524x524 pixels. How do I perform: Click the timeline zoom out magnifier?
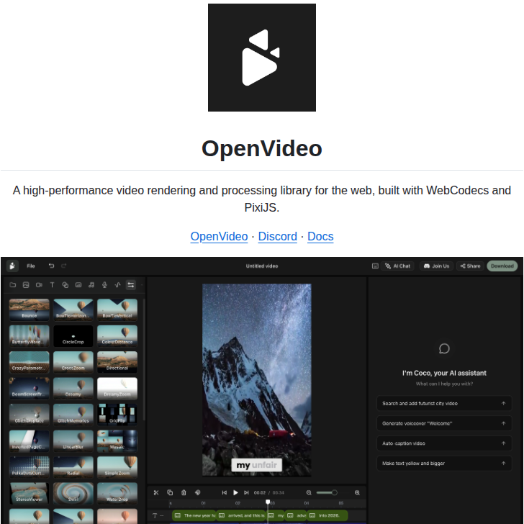point(309,492)
